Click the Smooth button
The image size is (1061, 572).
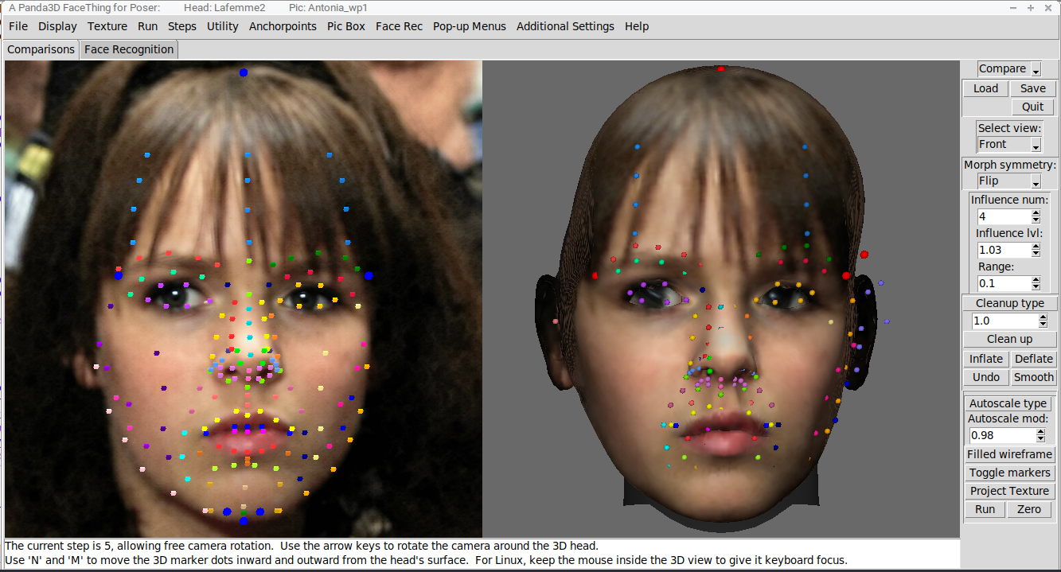click(x=1034, y=377)
